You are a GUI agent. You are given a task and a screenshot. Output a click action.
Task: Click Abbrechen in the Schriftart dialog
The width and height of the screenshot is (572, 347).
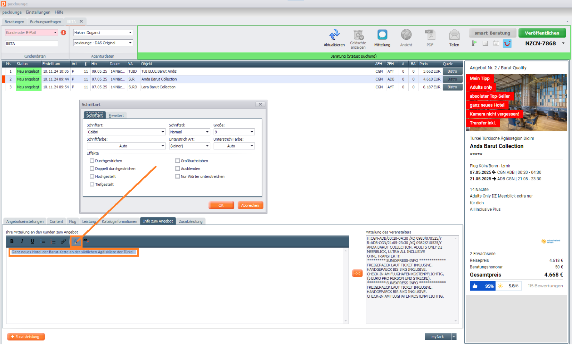pyautogui.click(x=250, y=206)
